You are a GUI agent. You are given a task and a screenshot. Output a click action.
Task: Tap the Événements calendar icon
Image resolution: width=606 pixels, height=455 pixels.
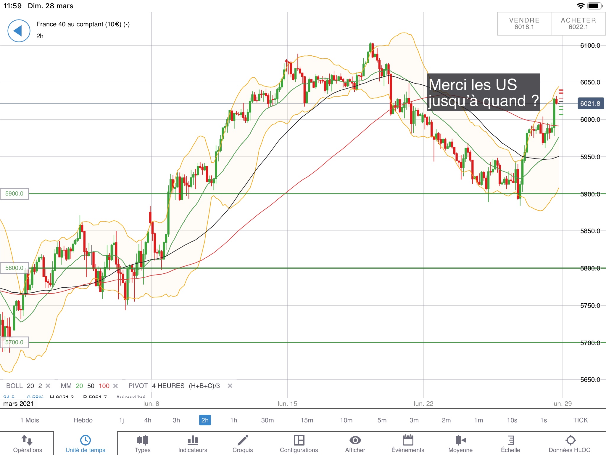408,440
